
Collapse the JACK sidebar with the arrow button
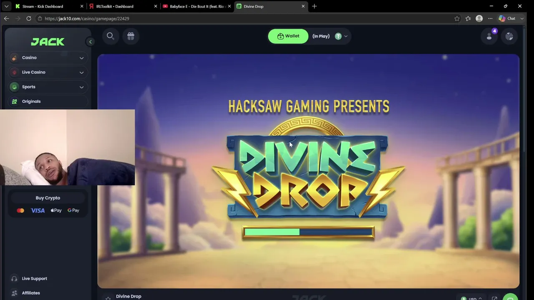pyautogui.click(x=90, y=42)
